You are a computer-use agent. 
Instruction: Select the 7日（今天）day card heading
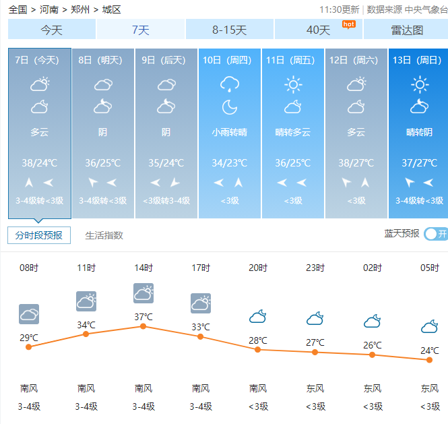pyautogui.click(x=37, y=60)
